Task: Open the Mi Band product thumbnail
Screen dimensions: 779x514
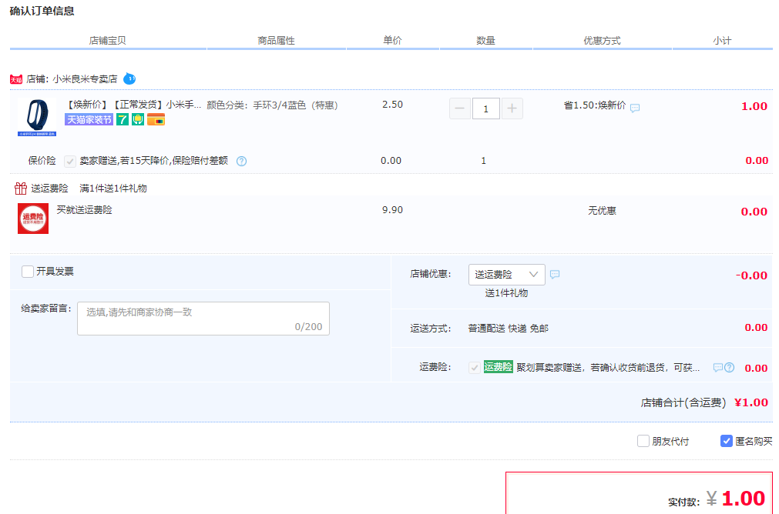Action: tap(37, 117)
